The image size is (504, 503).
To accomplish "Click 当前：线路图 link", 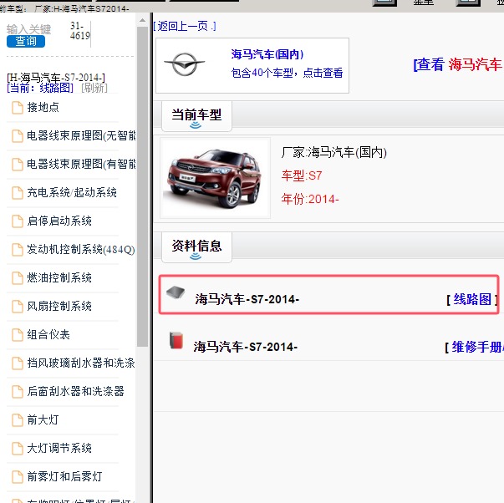I will click(40, 88).
